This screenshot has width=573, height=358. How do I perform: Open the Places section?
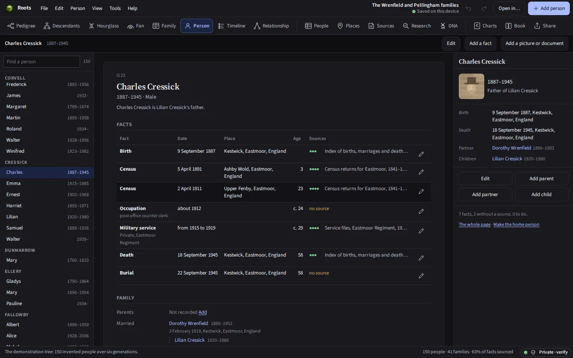(x=349, y=26)
